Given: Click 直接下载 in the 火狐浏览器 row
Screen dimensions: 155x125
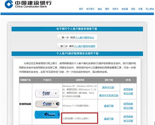Looking at the screenshot, I should 109,119.
